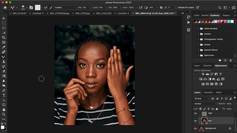Expand the Noise Samples gradient folder

pos(198,28)
